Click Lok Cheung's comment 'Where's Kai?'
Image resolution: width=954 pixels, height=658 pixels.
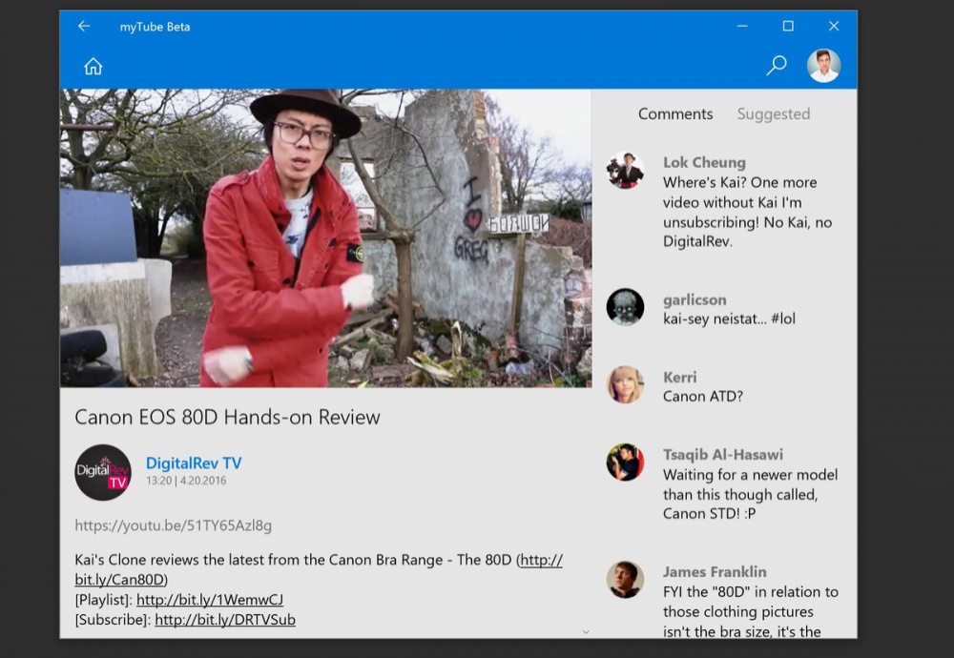click(748, 213)
